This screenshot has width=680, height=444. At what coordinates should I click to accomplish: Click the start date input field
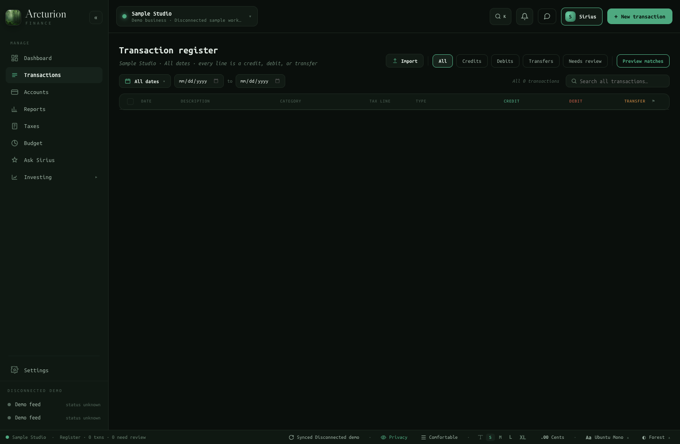(199, 81)
